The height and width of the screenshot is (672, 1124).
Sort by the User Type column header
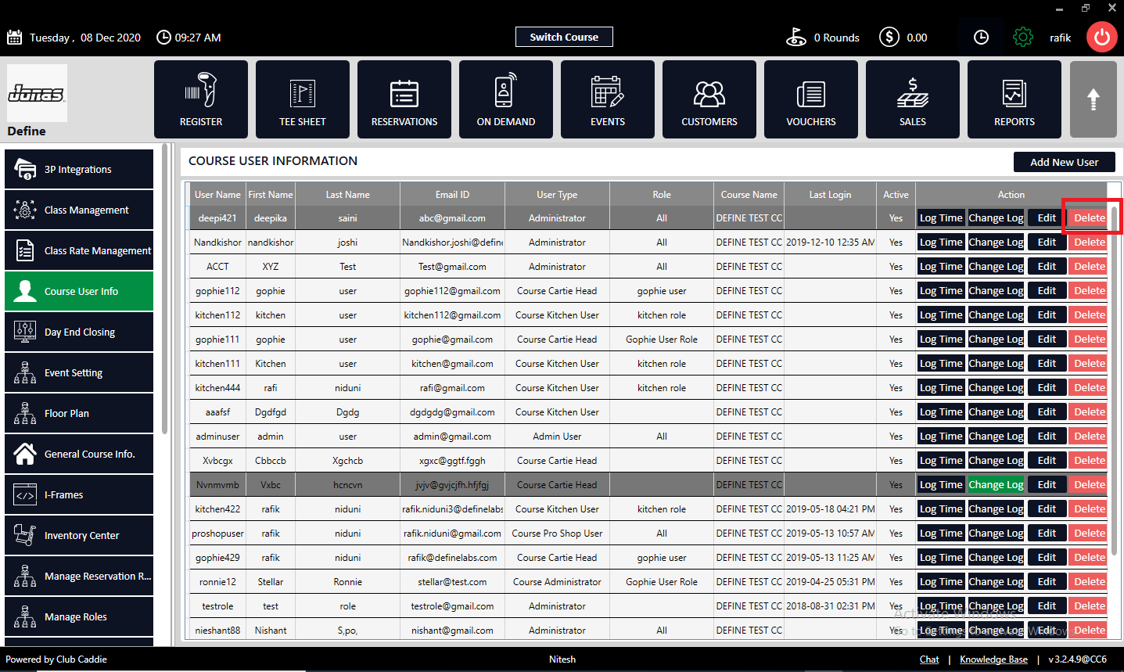(x=557, y=194)
